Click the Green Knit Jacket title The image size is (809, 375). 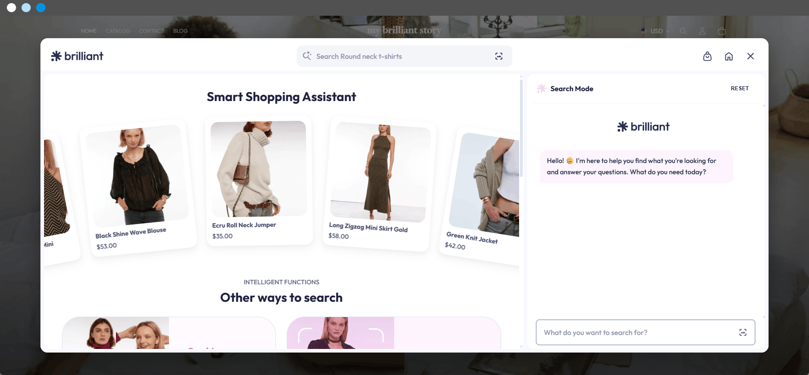pyautogui.click(x=472, y=238)
